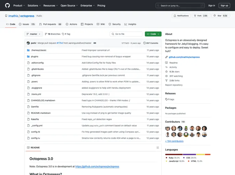Click the file icon beside config.ru
Viewport: 235px width, 175px height.
coord(28,138)
